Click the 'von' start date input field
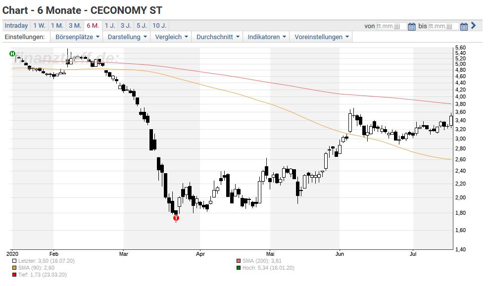The height and width of the screenshot is (286, 489). [x=391, y=26]
